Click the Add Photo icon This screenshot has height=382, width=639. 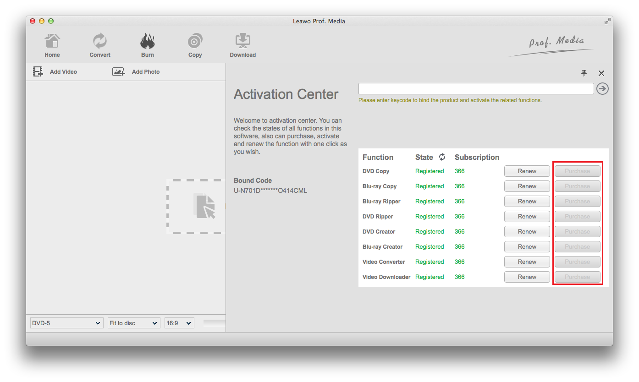click(119, 72)
